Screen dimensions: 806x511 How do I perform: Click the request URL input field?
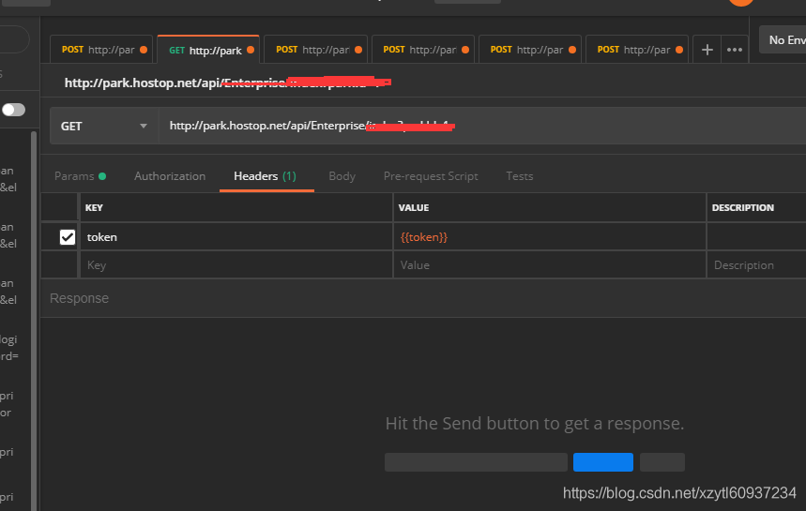pyautogui.click(x=482, y=126)
